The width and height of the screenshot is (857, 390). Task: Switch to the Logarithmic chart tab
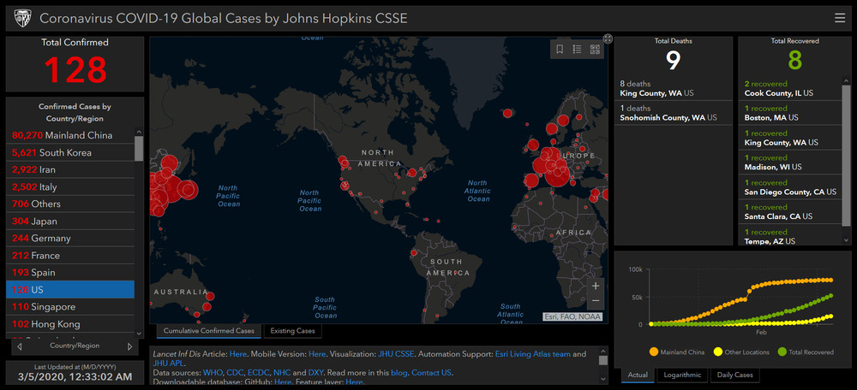coord(681,375)
